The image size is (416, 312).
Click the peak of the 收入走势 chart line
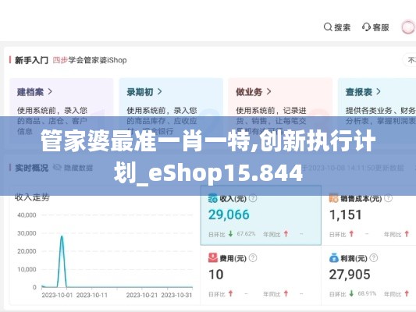(x=62, y=236)
